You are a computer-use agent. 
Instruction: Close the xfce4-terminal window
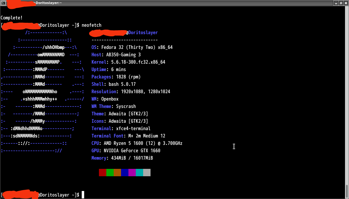[x=346, y=3]
